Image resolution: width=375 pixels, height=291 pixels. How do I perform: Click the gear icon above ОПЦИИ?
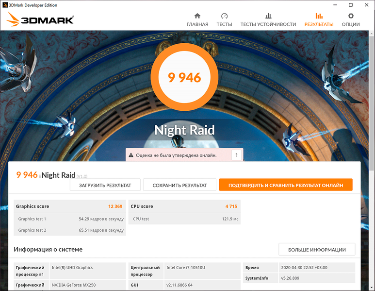(x=351, y=16)
